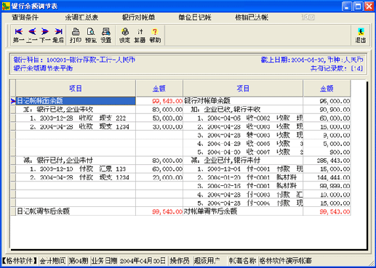Viewport: 376px width, 268px height.
Task: Click status bar 帐套名称 field
Action: pos(242,261)
